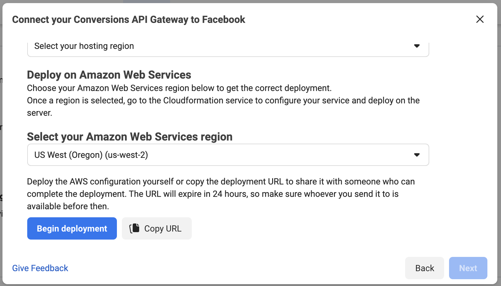The image size is (501, 286).
Task: Click the caret arrow in hosting region field
Action: (x=417, y=46)
